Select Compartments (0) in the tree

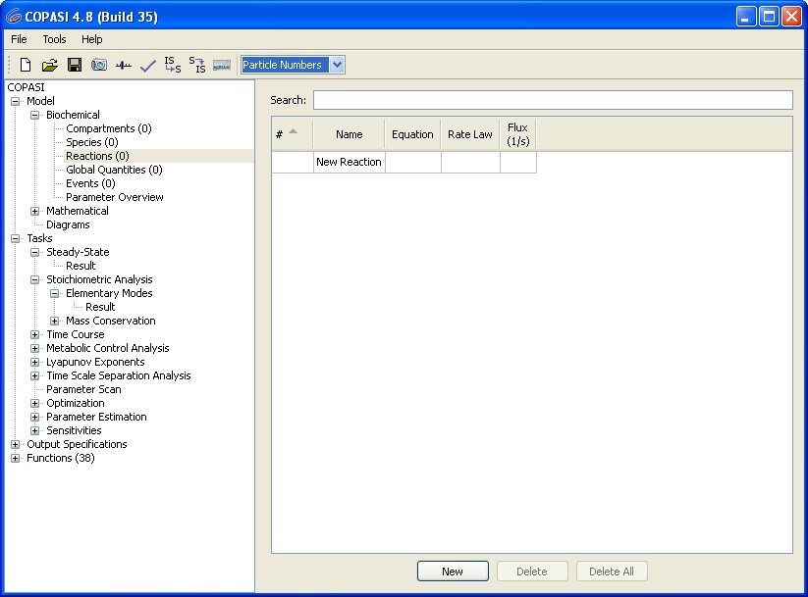(109, 128)
